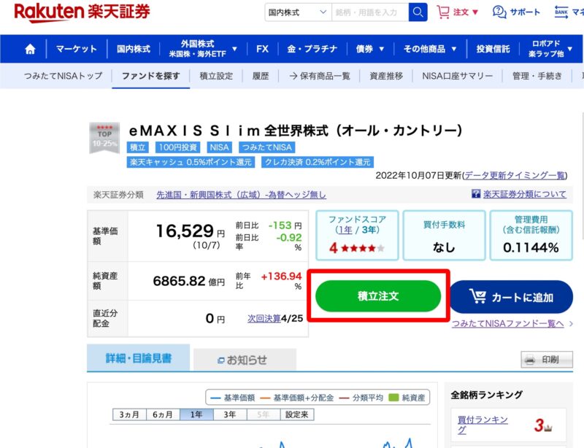Screen dimensions: 584x448
Task: Expand the ロボアド 楽ラップ他 dropdown
Action: pos(570,49)
